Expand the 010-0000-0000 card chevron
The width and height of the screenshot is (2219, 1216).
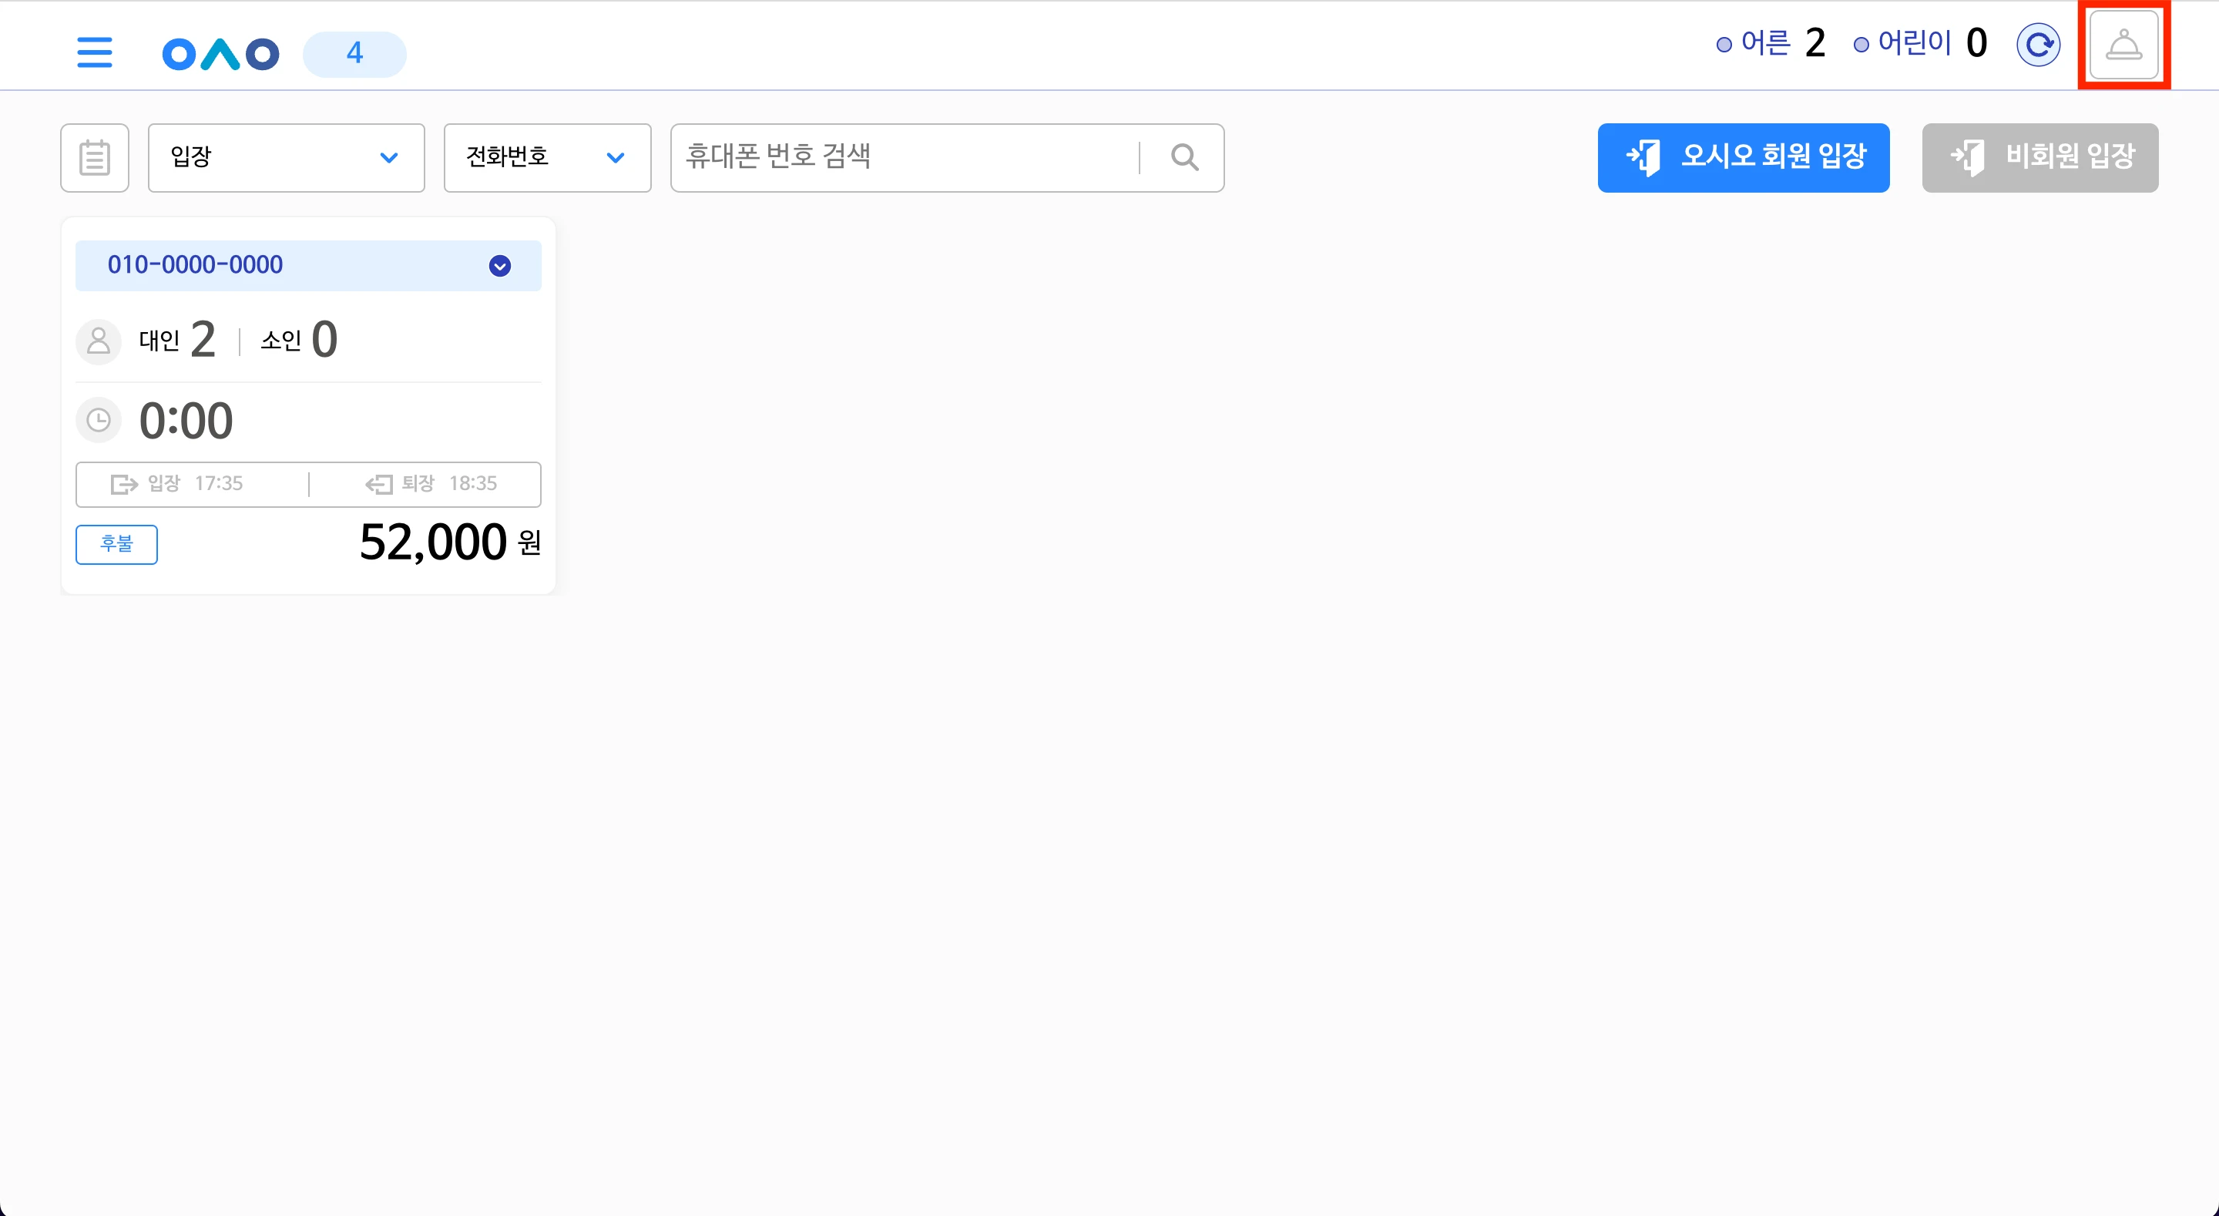[x=499, y=265]
